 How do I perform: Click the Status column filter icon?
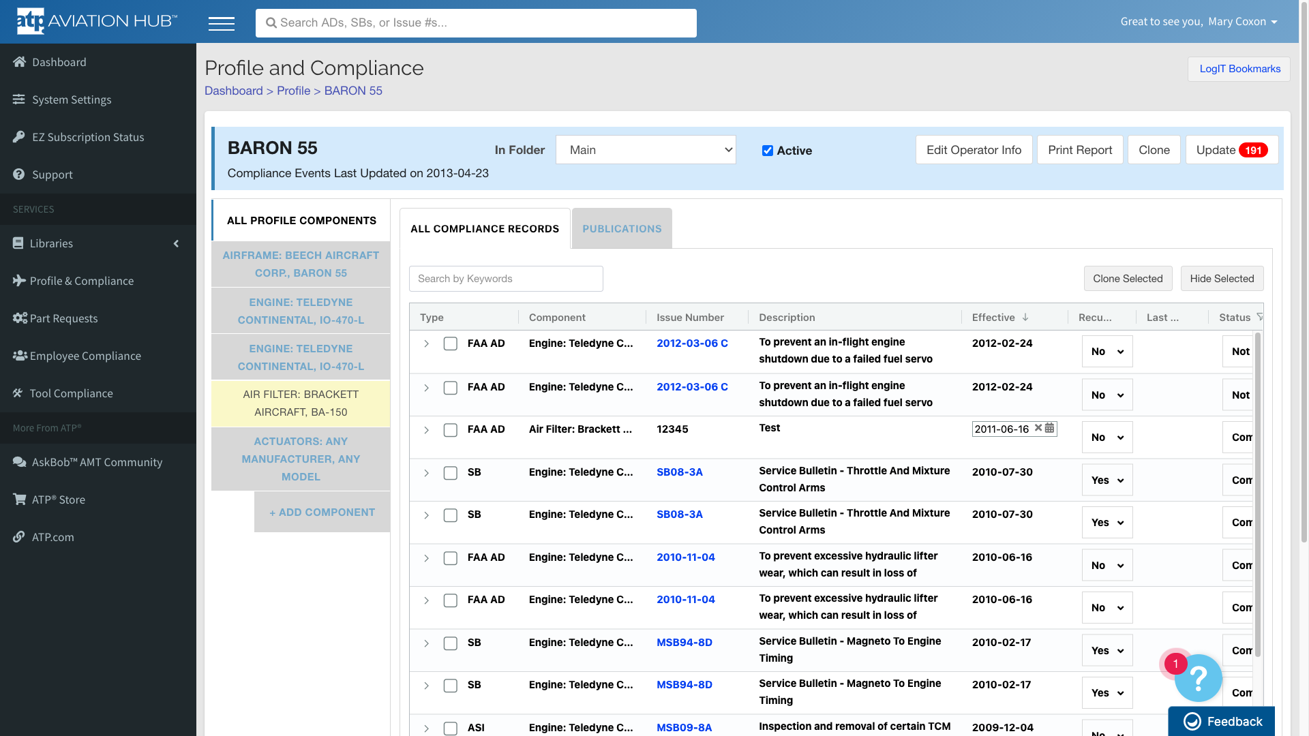tap(1259, 317)
